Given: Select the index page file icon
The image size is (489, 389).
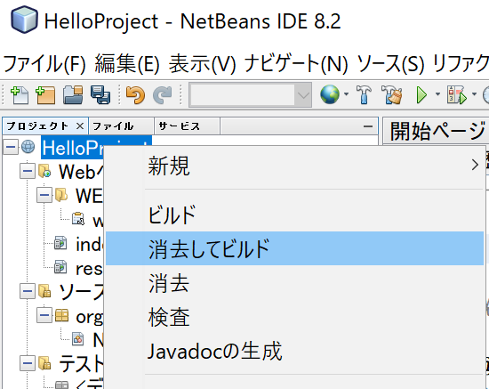Looking at the screenshot, I should tap(60, 243).
